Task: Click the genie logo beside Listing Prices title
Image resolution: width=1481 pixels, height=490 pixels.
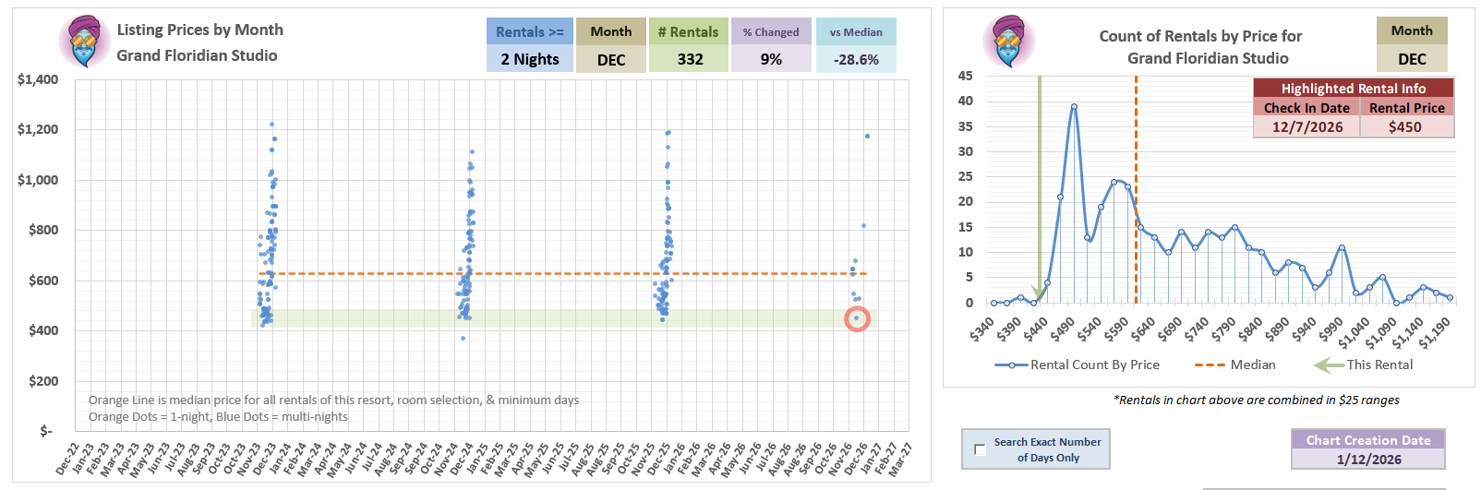Action: (x=84, y=42)
